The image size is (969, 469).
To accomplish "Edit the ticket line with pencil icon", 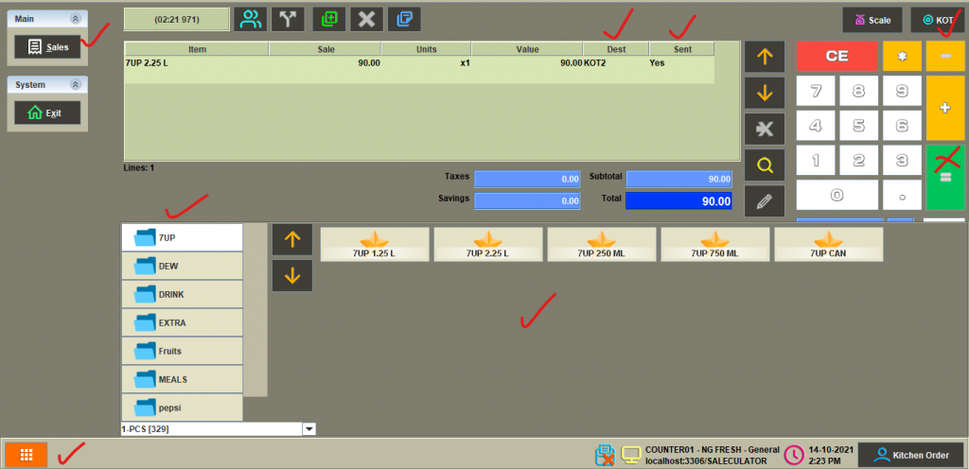I will point(765,201).
